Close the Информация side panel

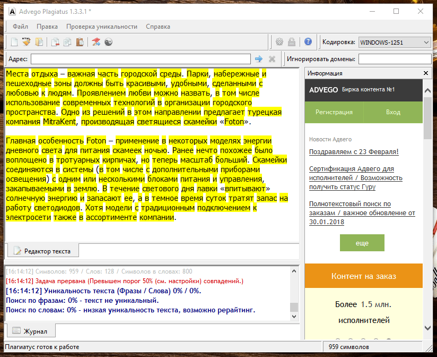[426, 73]
